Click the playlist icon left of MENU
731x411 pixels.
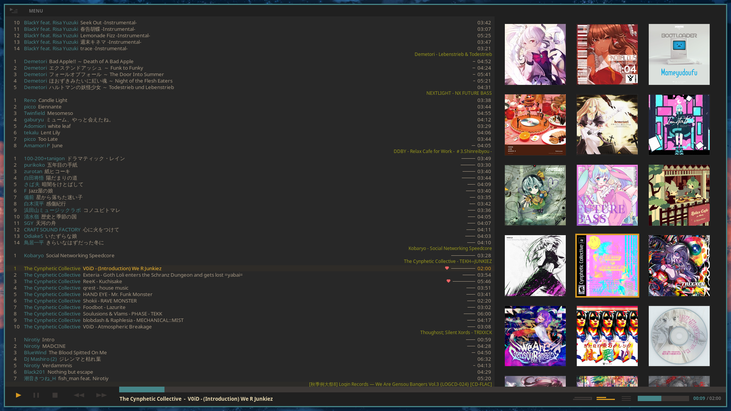click(14, 11)
